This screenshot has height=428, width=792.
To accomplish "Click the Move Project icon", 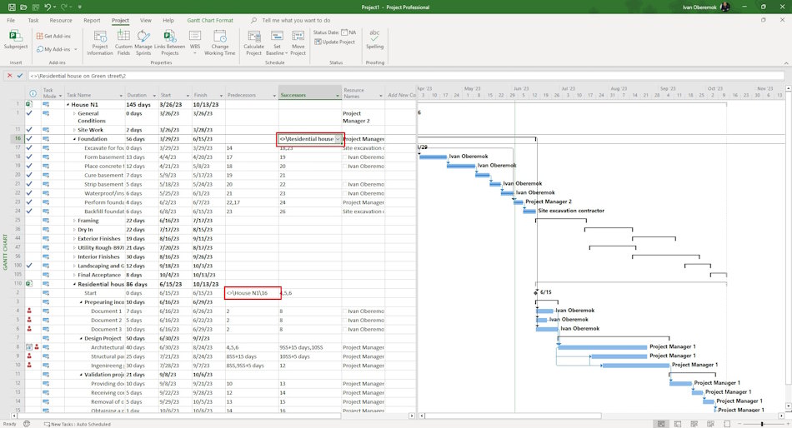I will [298, 36].
